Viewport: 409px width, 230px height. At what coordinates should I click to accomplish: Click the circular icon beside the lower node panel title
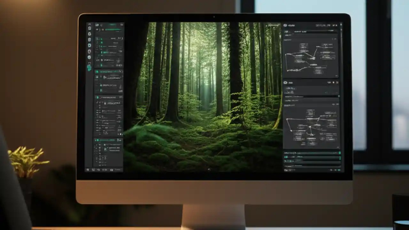point(285,82)
